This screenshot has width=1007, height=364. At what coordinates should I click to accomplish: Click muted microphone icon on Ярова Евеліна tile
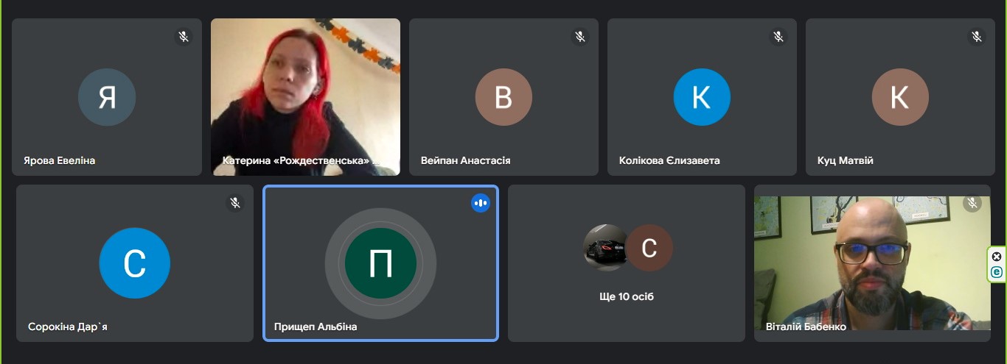pyautogui.click(x=184, y=36)
